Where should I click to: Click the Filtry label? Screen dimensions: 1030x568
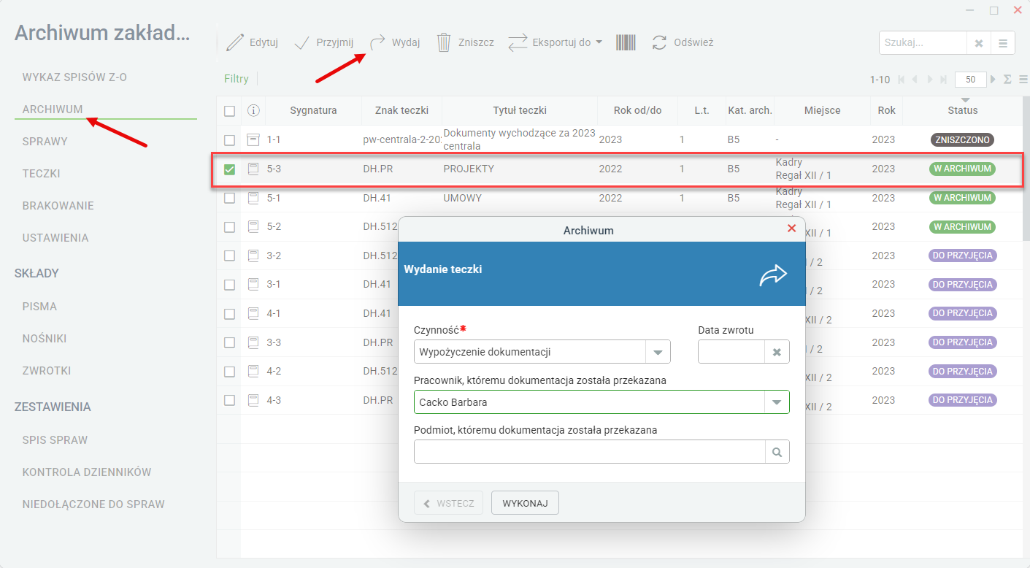[x=237, y=79]
